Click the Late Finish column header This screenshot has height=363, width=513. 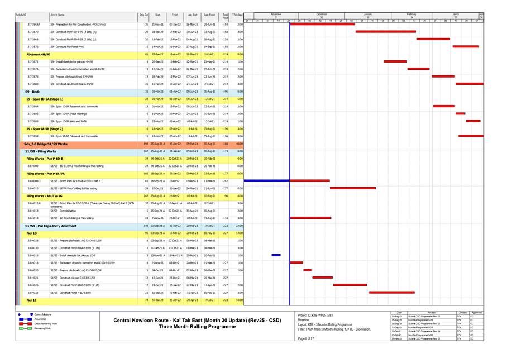pyautogui.click(x=209, y=15)
